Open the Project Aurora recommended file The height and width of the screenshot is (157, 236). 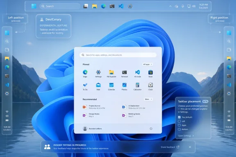(94, 107)
